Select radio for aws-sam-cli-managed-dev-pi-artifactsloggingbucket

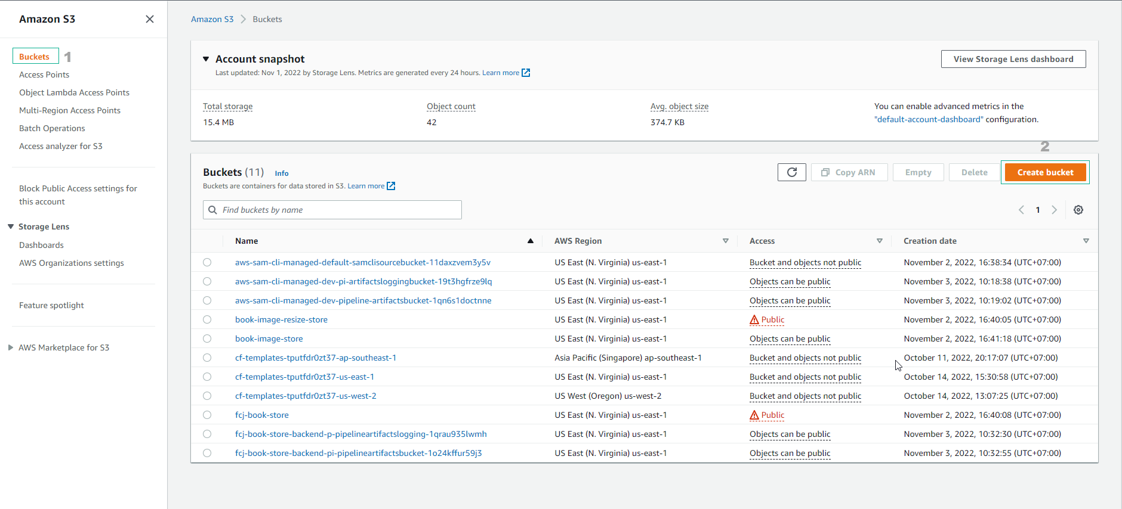click(x=207, y=281)
